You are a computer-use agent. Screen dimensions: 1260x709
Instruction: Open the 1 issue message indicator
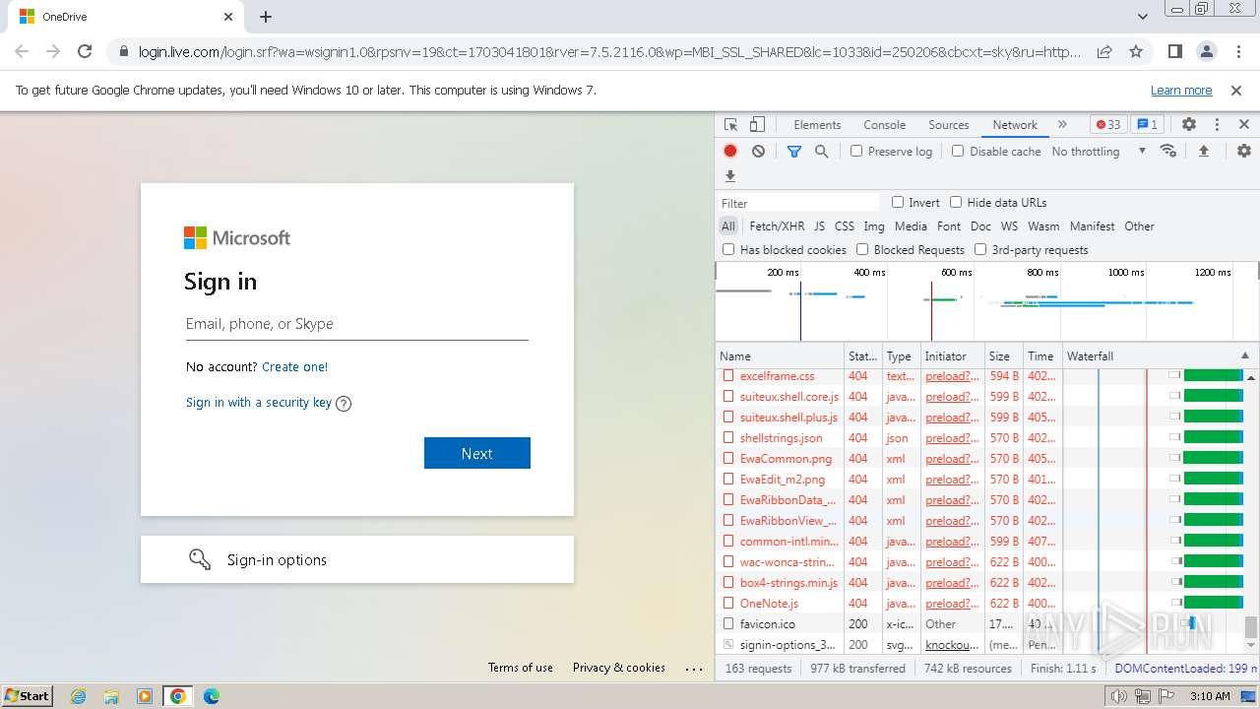[x=1147, y=125]
